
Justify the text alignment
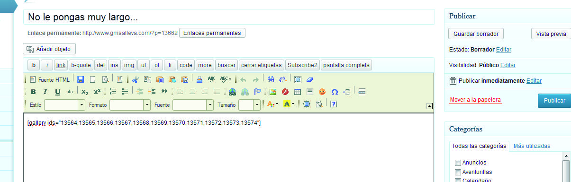point(217,92)
